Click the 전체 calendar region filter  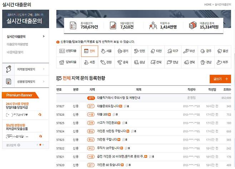tap(90, 51)
